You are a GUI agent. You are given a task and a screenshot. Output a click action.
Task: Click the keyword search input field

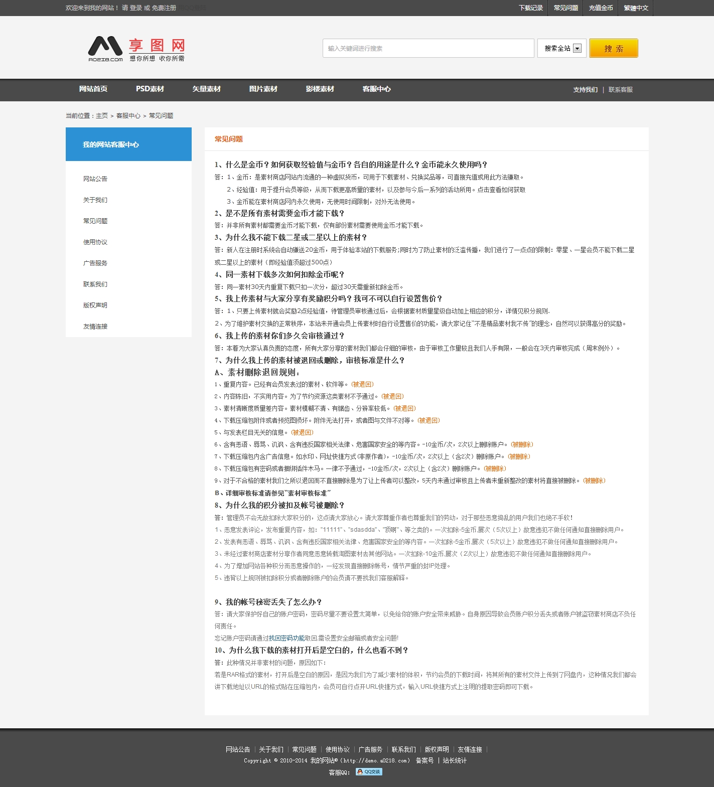428,49
